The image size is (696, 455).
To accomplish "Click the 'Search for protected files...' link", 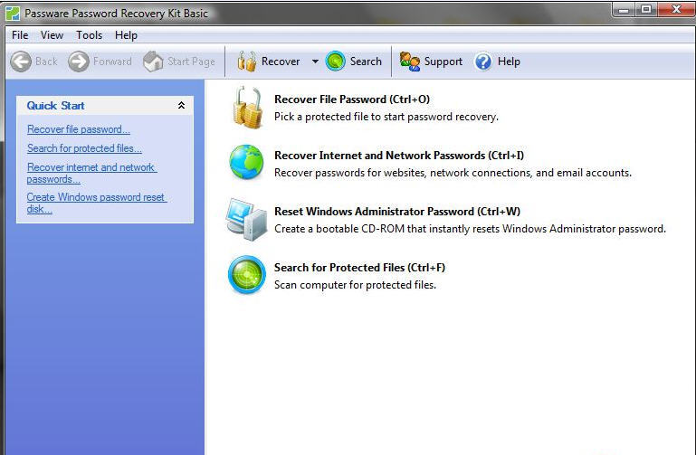I will click(x=84, y=148).
